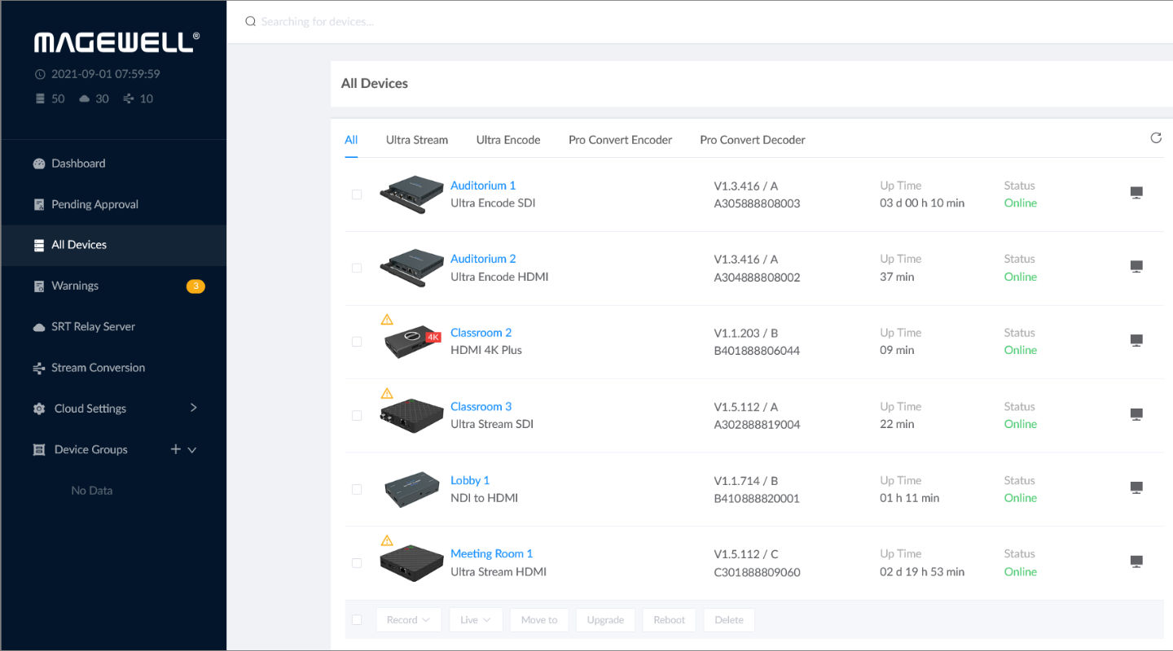Screen dimensions: 1173x651
Task: Open the Auditorium 1 device link
Action: pos(483,186)
